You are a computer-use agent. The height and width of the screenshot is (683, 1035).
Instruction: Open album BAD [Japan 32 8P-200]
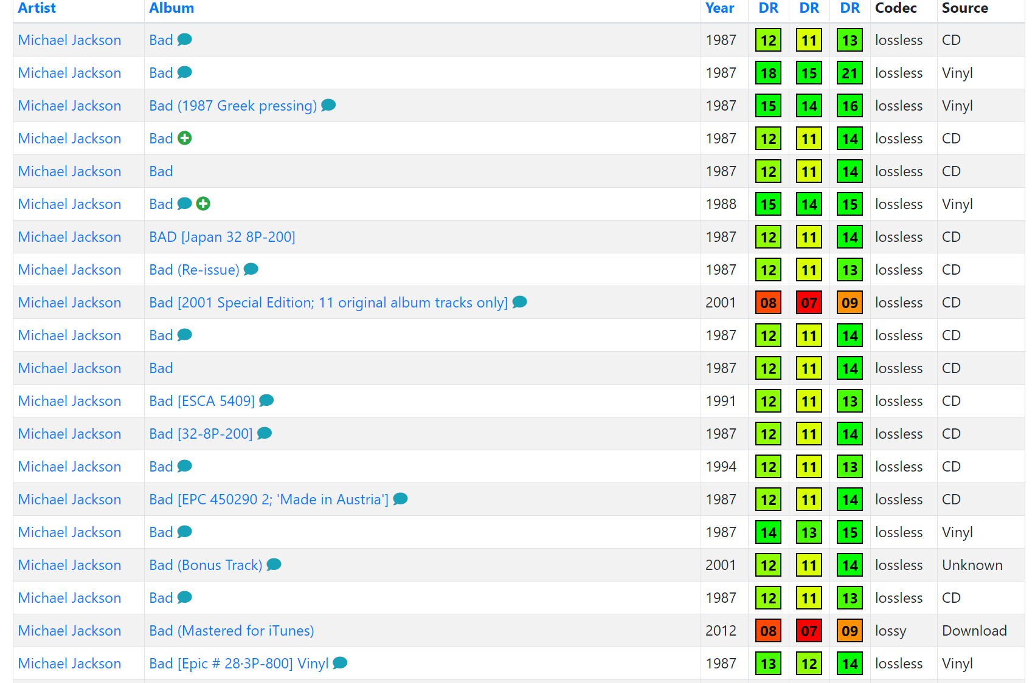tap(223, 237)
